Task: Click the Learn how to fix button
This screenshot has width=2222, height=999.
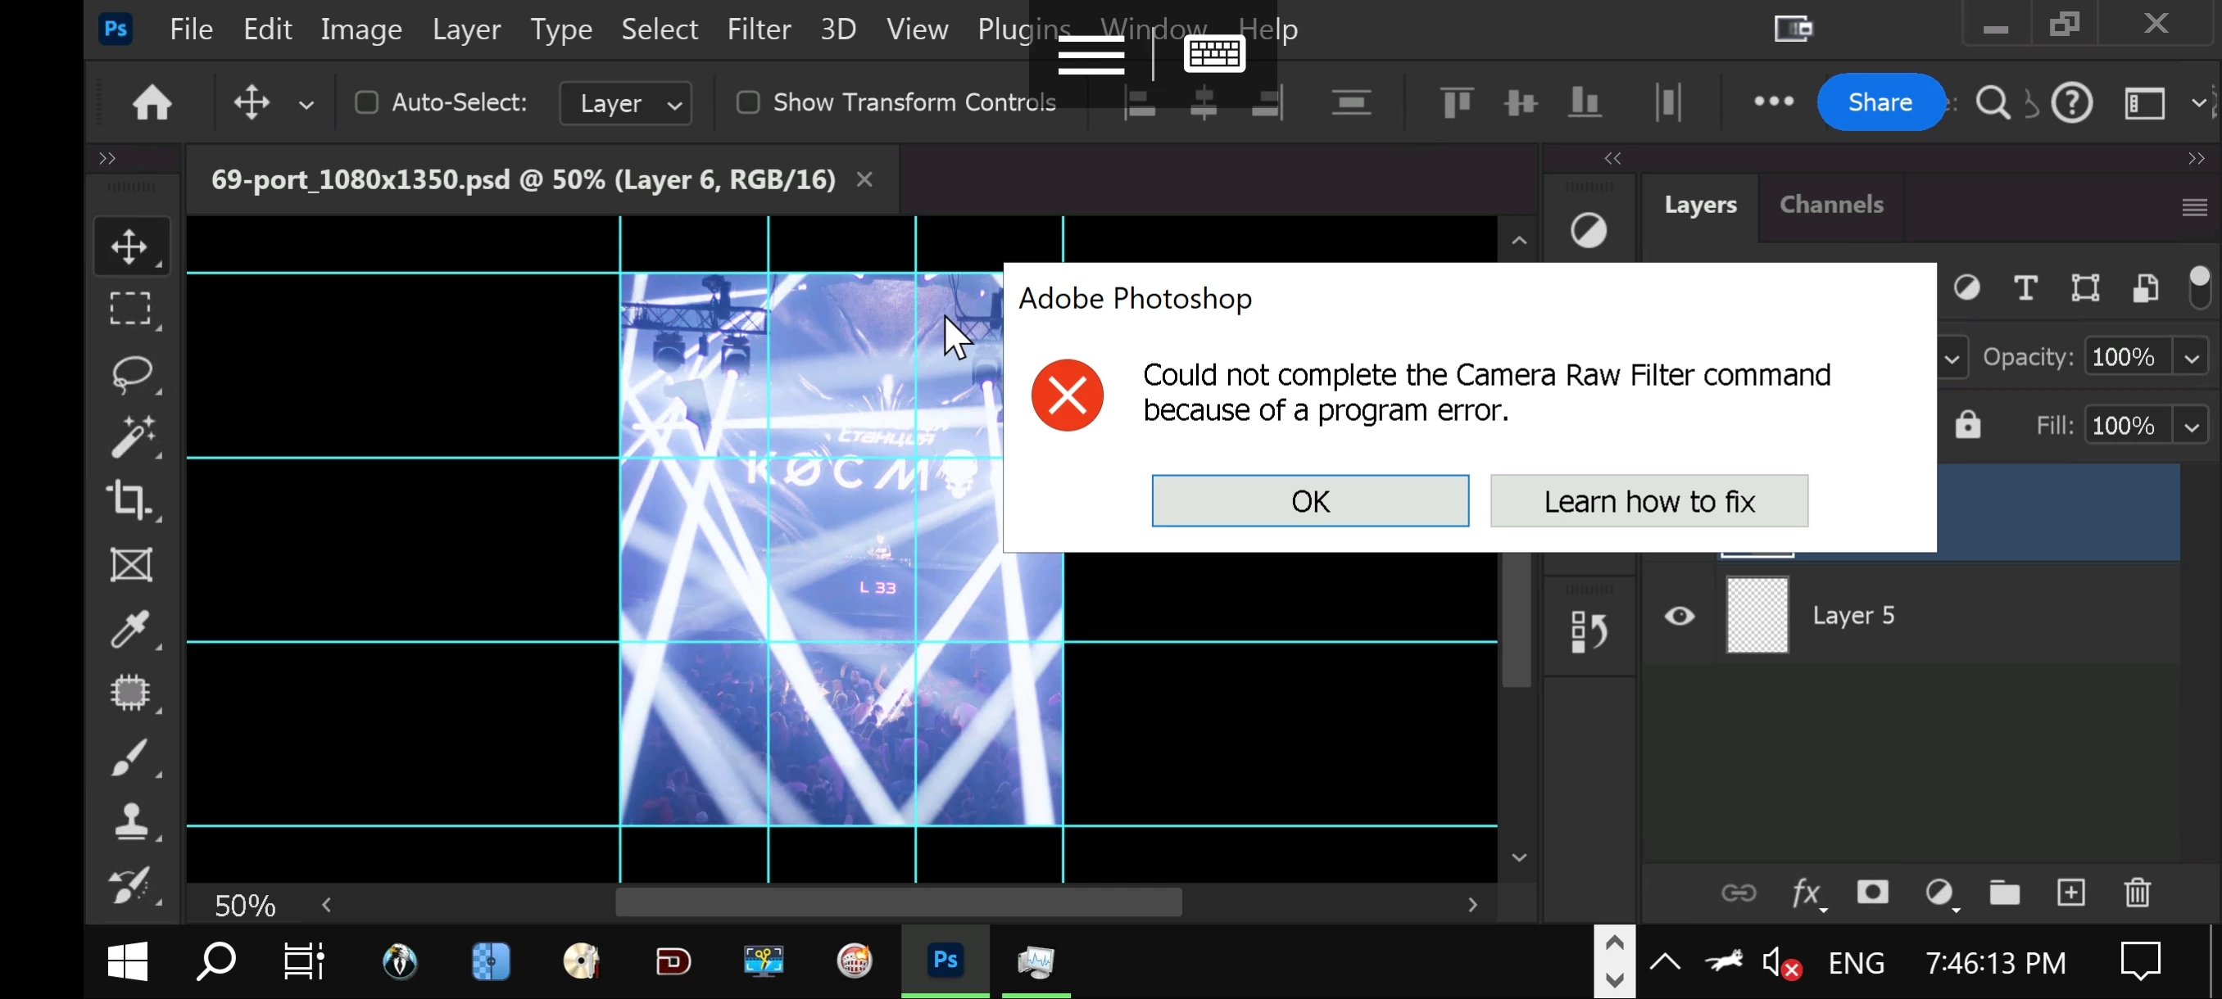Action: point(1648,501)
